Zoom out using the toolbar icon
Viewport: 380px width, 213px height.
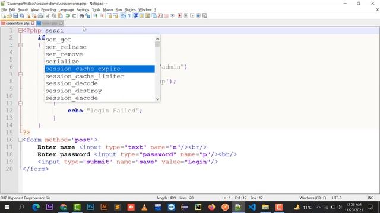tap(102, 16)
